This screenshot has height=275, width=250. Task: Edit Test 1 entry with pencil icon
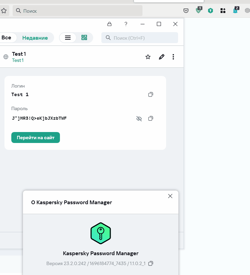coord(162,57)
